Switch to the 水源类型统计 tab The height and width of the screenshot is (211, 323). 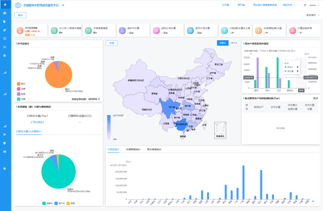(133, 149)
